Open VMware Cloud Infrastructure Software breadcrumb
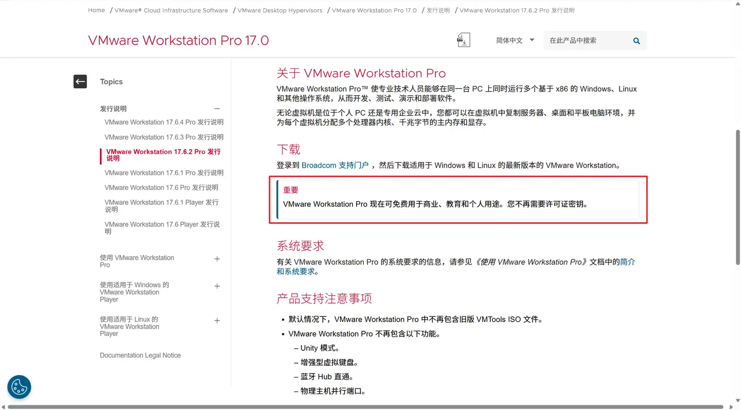The height and width of the screenshot is (410, 741). click(x=171, y=10)
